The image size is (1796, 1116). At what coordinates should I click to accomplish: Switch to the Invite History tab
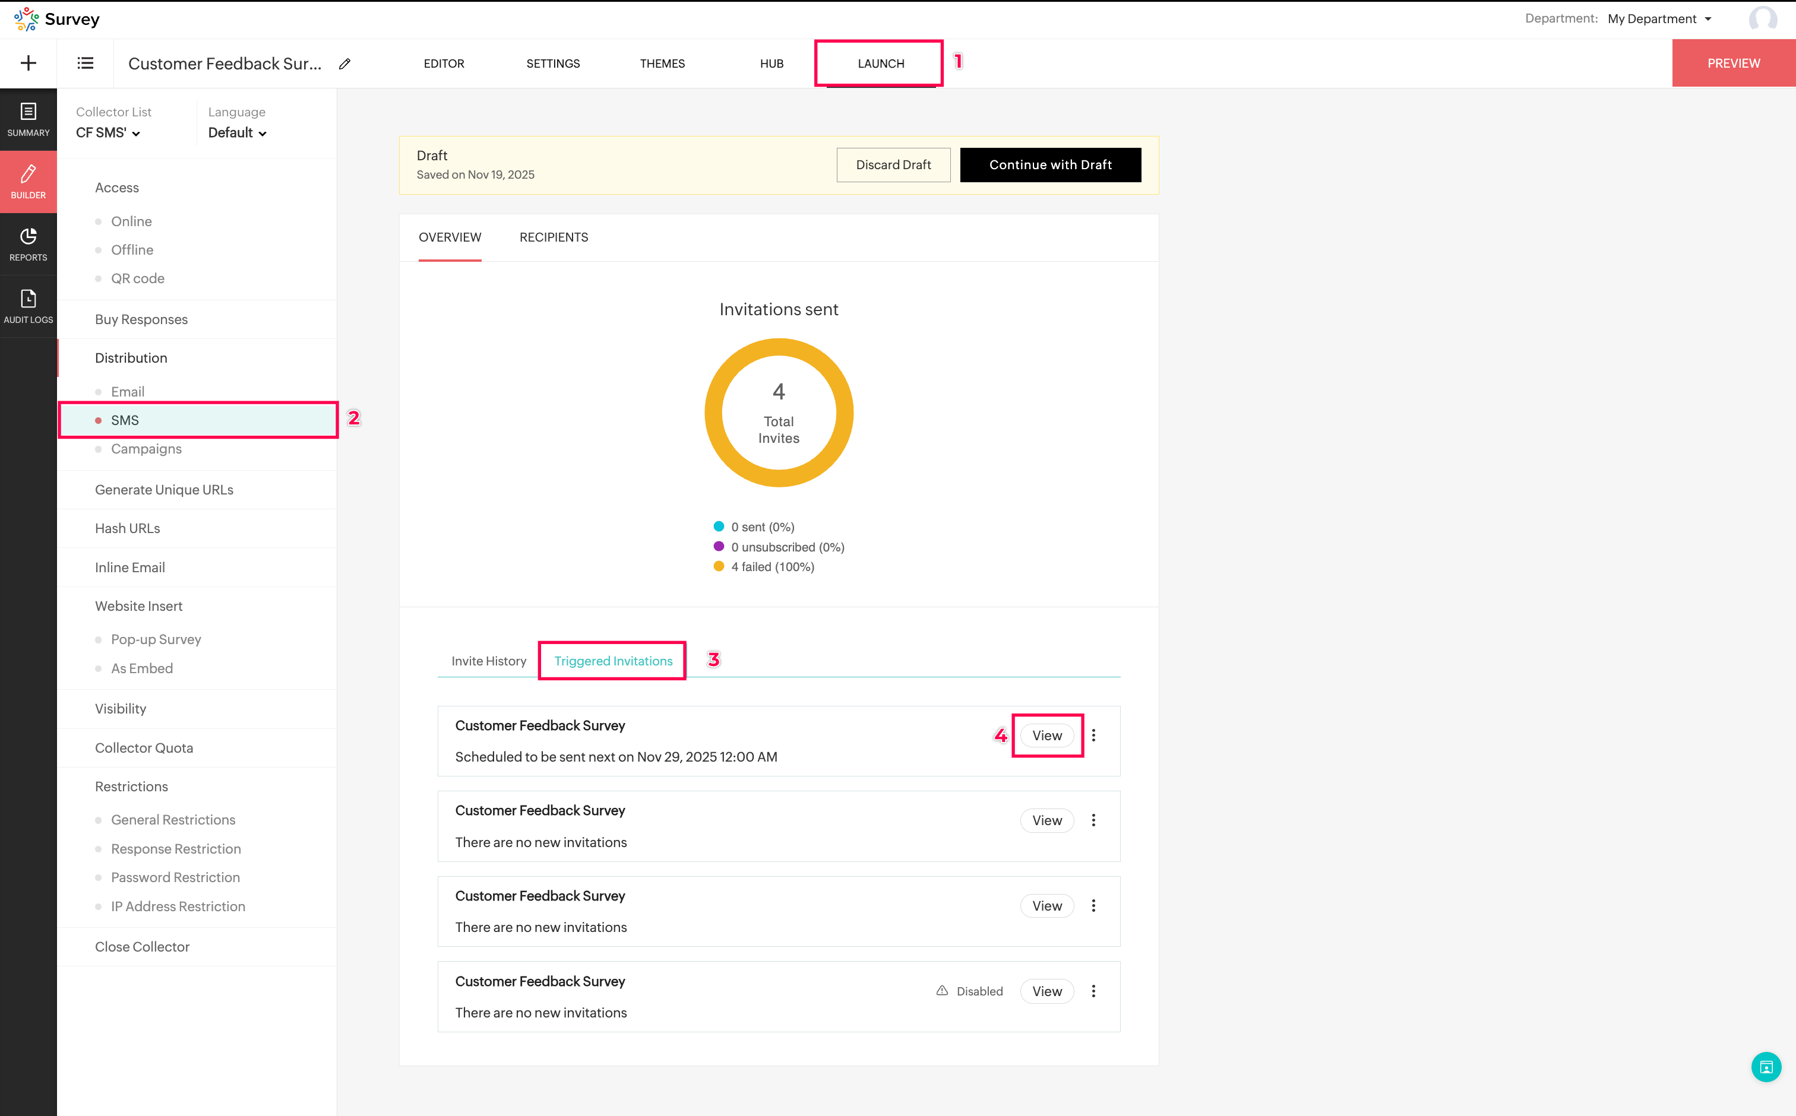click(488, 661)
